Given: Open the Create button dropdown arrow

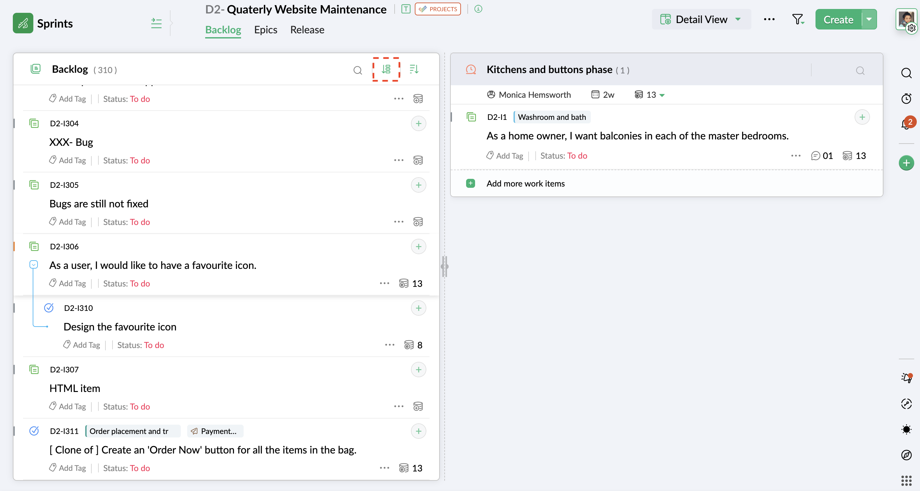Looking at the screenshot, I should click(x=869, y=19).
